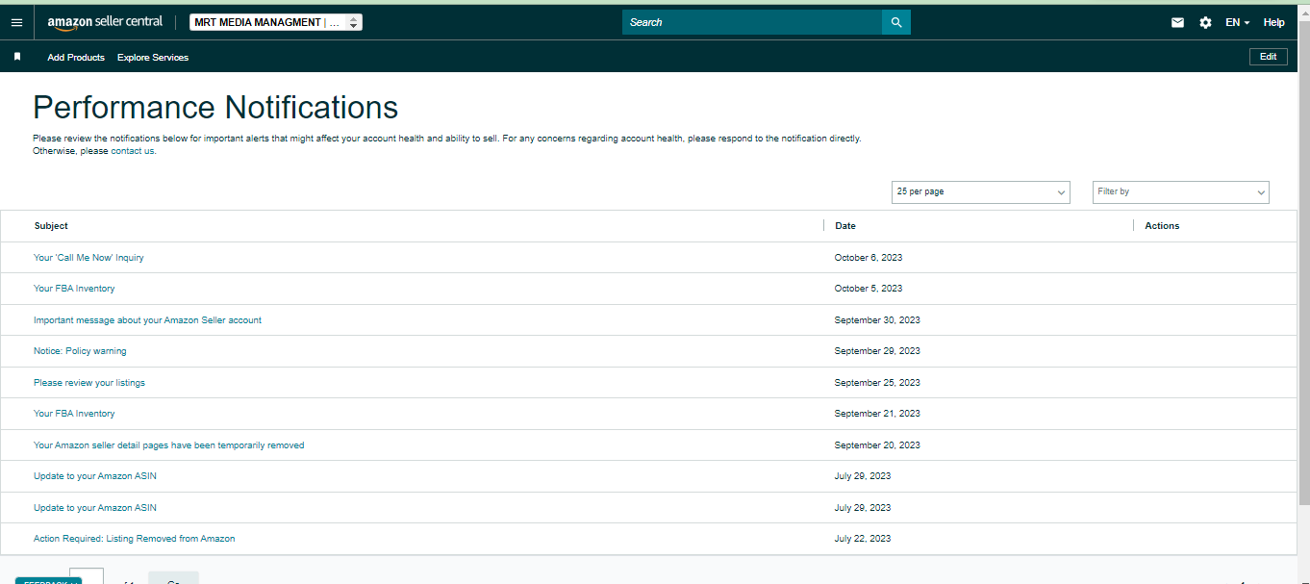Open 'Notice: Policy warning' notification

pos(80,351)
